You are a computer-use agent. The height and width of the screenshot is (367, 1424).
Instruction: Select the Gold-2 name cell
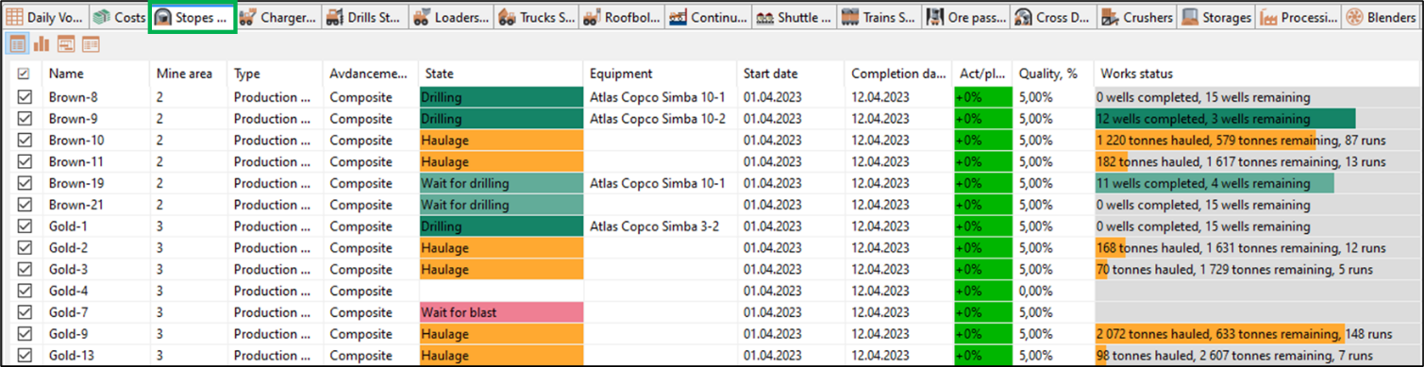(95, 248)
